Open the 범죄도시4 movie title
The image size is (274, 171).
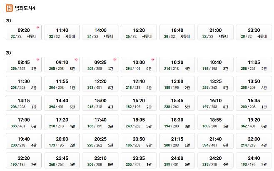click(25, 8)
